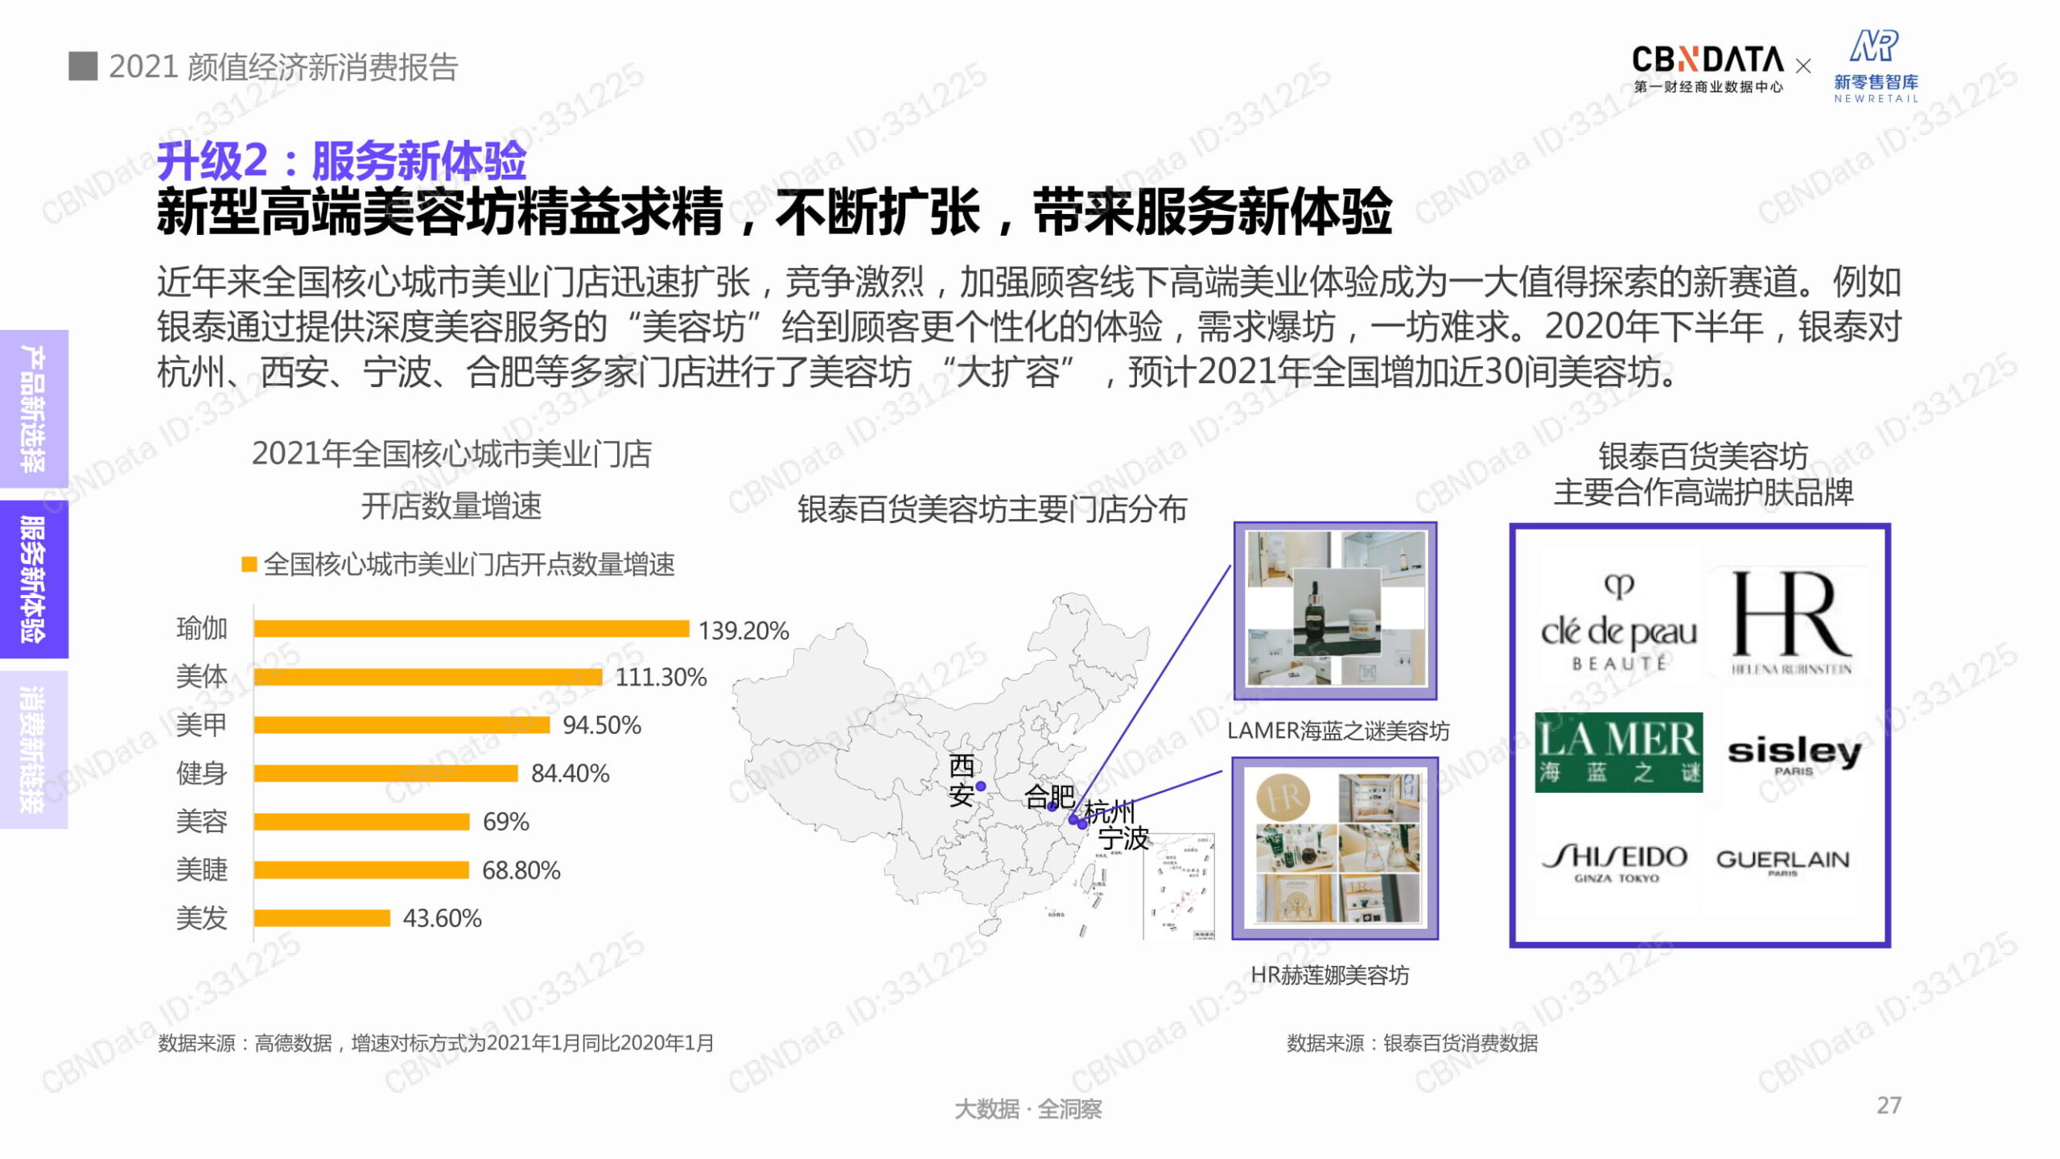
Task: Click the caption HR赫莲娜美容坊
Action: (1329, 975)
